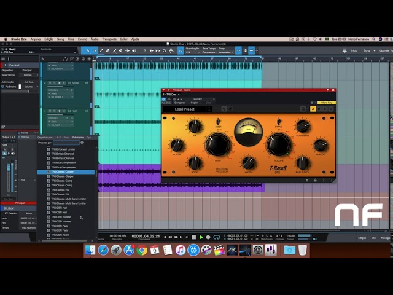Open the Base Tempo Batidas dropdown in inspector
Screen dimensions: 393x295
click(x=29, y=75)
